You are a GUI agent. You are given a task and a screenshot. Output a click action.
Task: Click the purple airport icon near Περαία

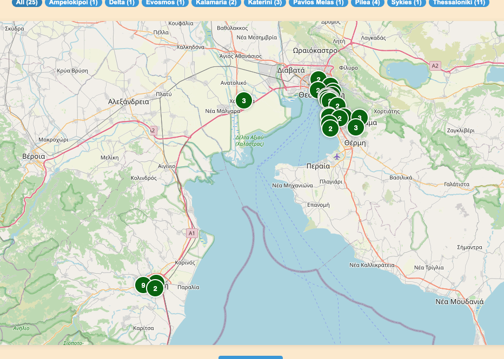click(x=336, y=157)
